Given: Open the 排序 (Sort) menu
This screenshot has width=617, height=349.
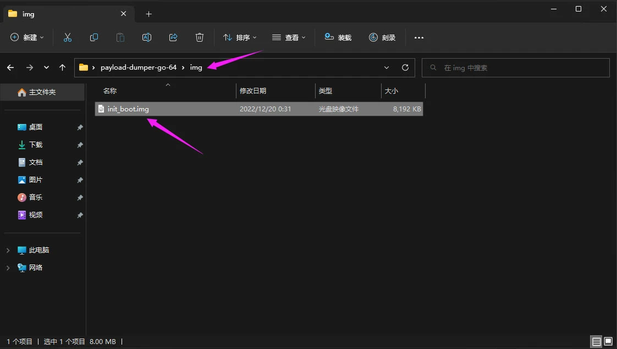Looking at the screenshot, I should click(240, 37).
